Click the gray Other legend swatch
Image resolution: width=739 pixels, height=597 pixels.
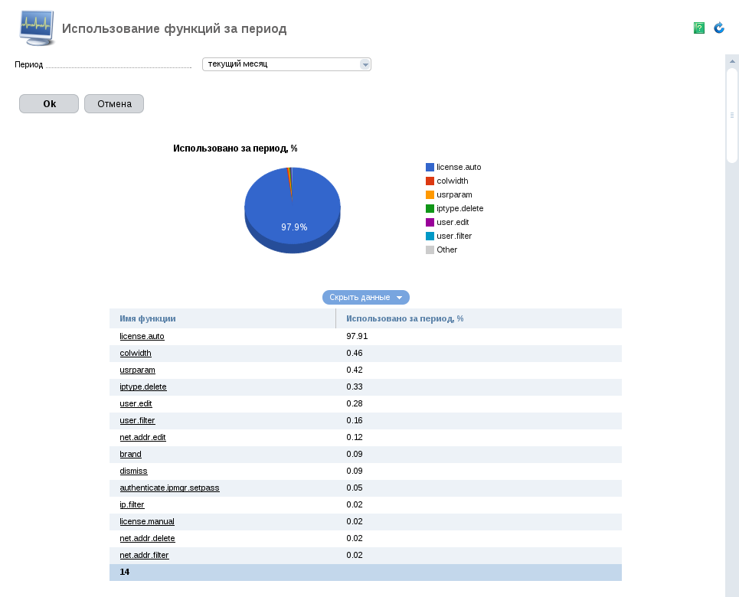point(430,250)
